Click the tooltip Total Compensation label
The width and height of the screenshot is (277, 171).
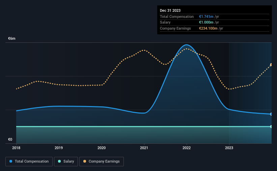(x=177, y=16)
